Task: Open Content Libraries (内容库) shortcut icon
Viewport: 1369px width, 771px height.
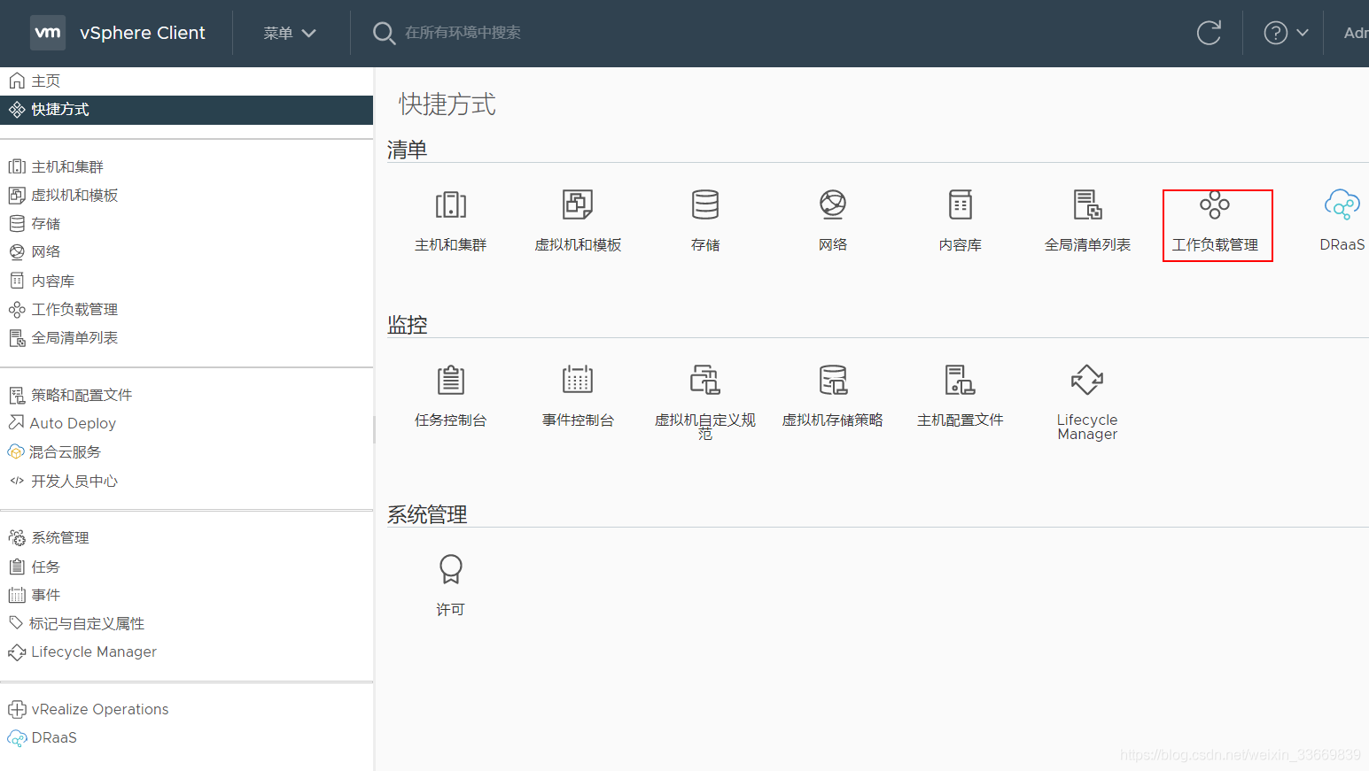Action: 961,205
